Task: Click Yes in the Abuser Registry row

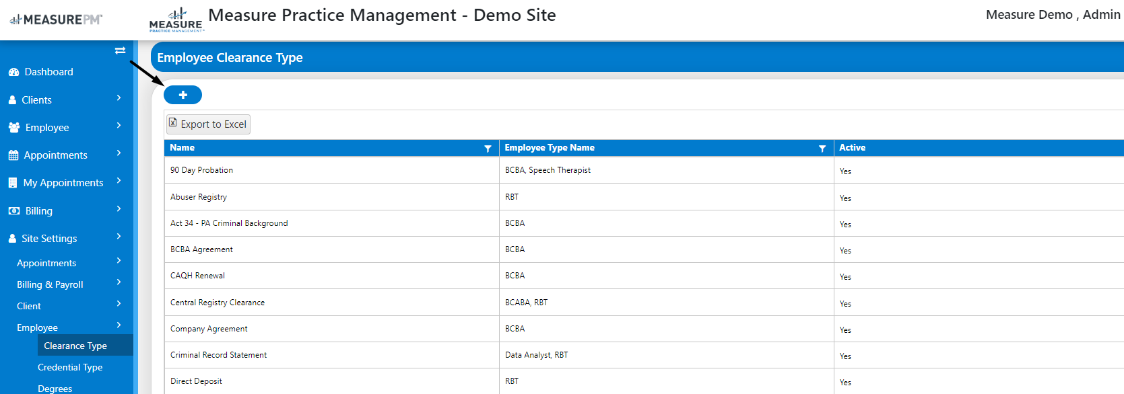Action: pos(845,198)
